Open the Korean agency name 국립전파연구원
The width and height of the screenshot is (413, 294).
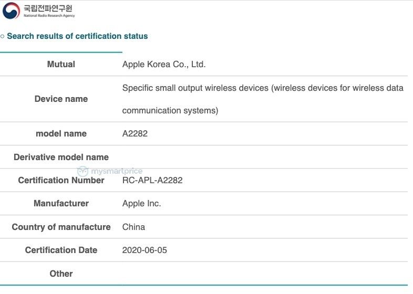(x=48, y=8)
